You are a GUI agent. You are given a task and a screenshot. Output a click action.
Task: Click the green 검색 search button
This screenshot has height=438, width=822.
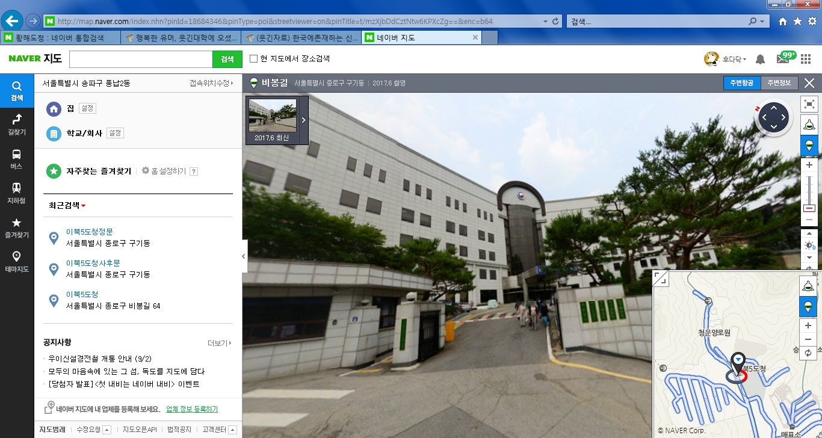(x=227, y=59)
